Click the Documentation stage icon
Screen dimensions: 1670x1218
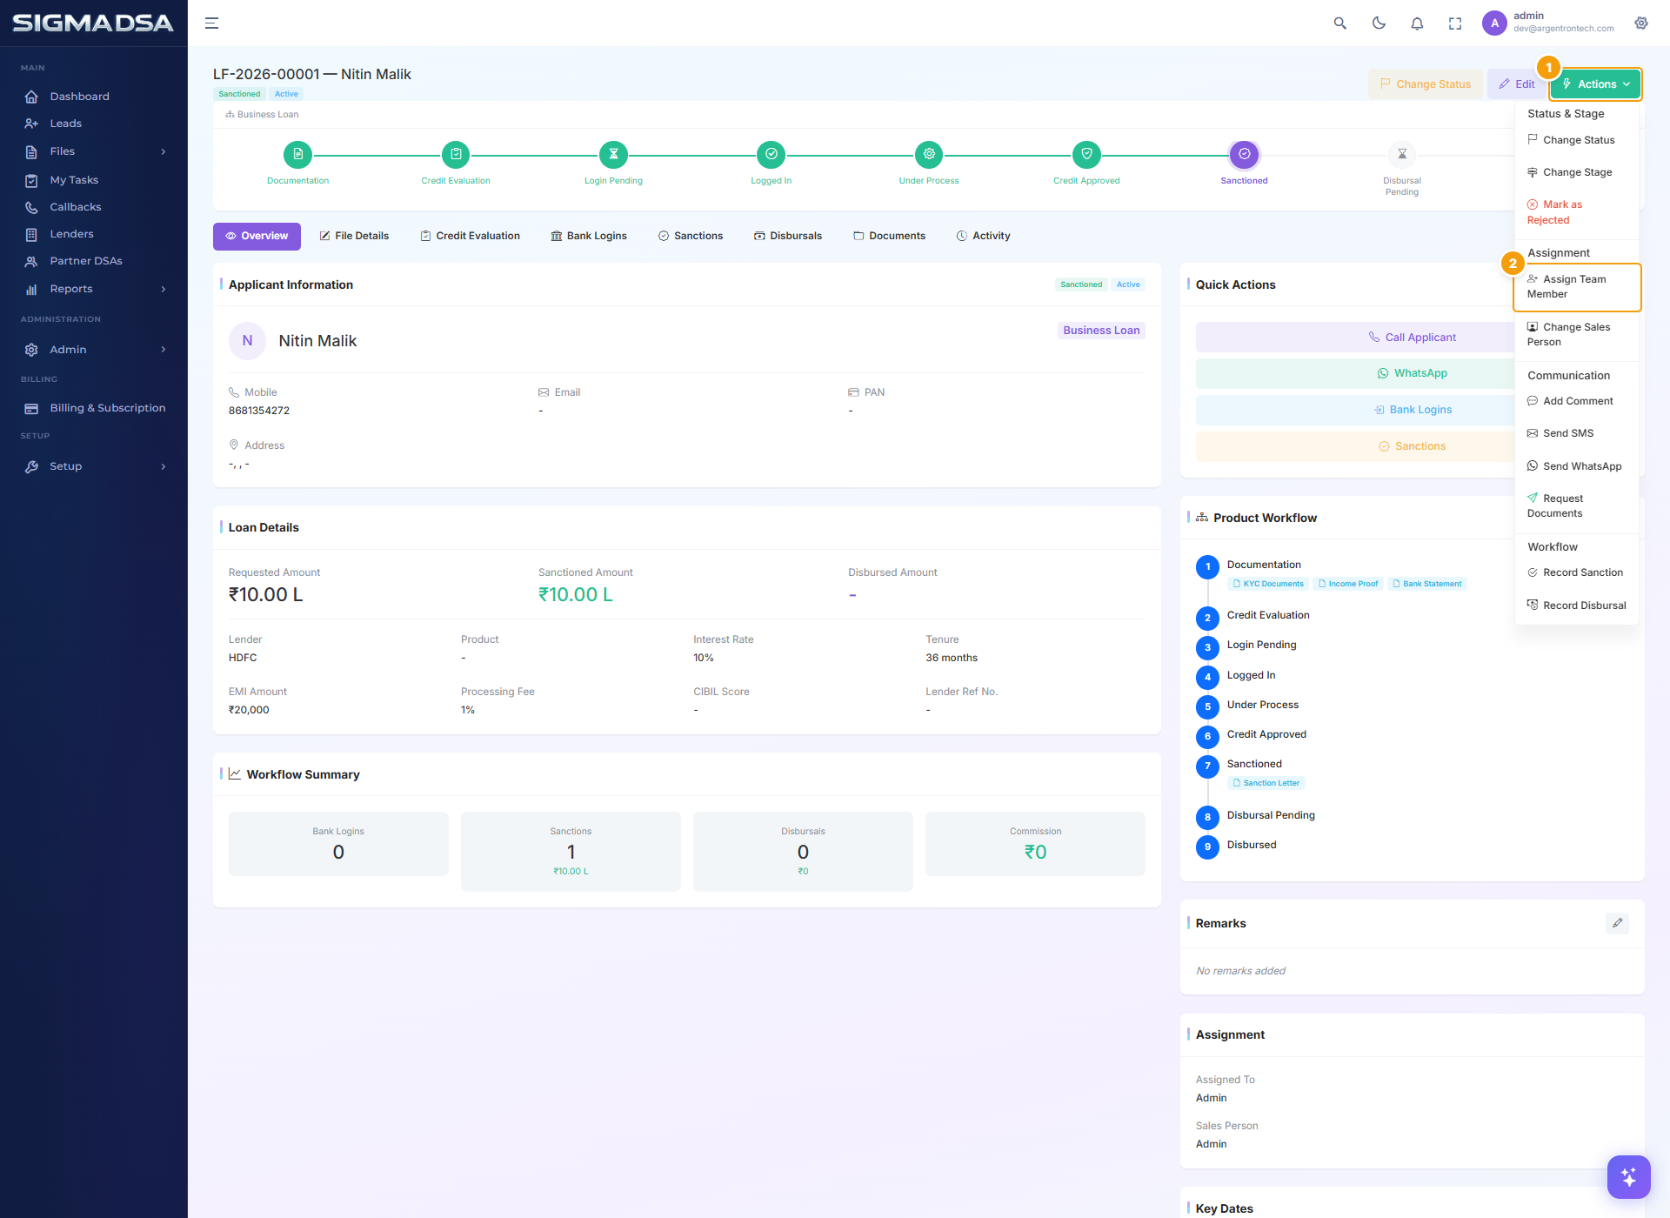297,155
